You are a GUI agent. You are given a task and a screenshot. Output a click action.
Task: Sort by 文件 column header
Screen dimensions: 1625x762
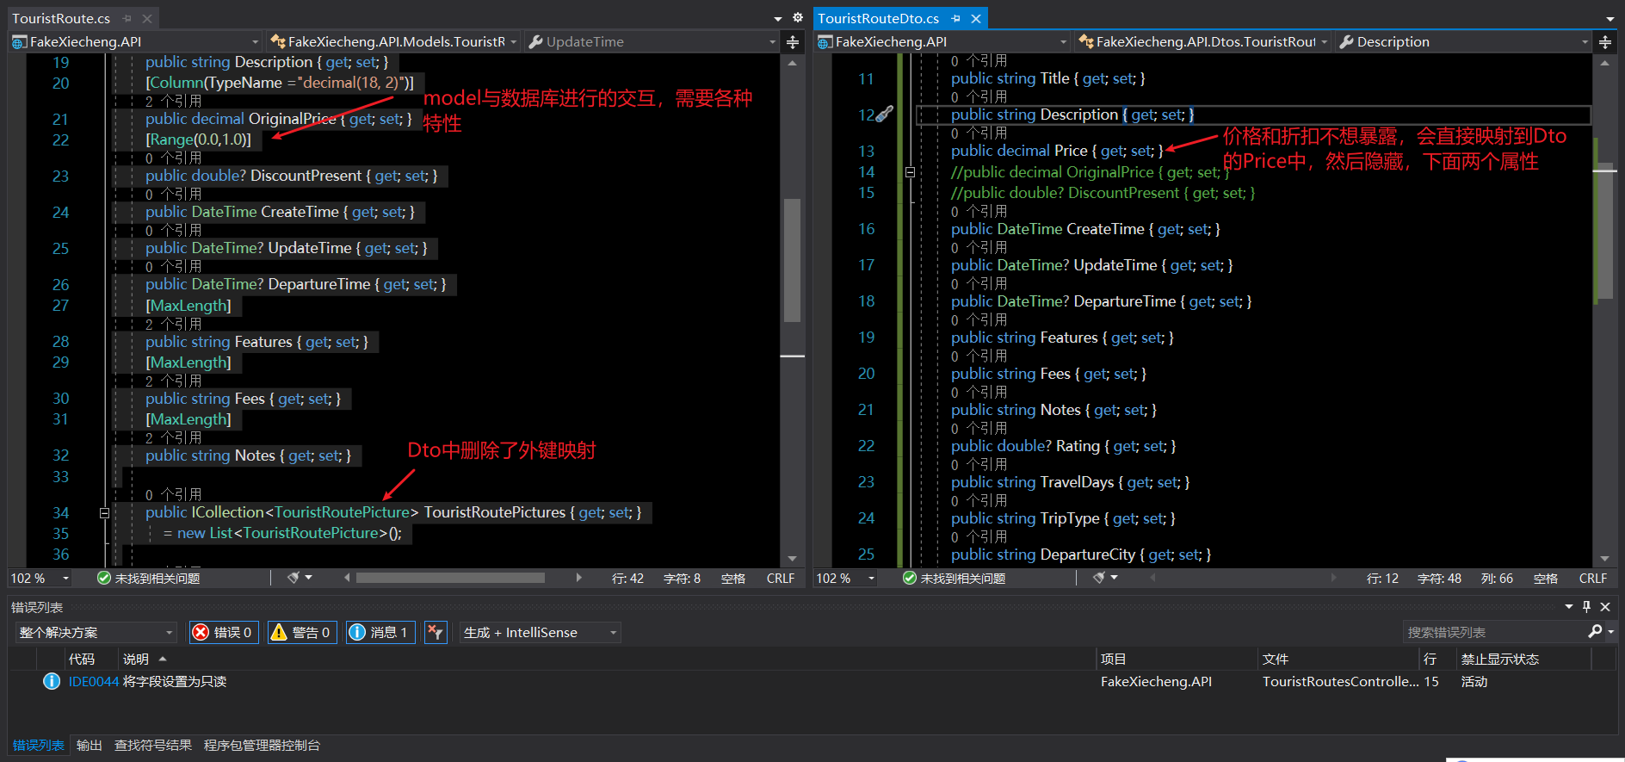tap(1276, 660)
